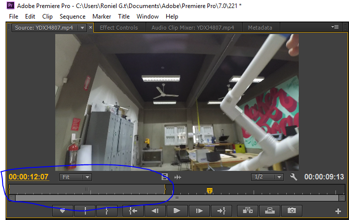Open the 1/2 playback resolution dropdown
This screenshot has height=220, width=349.
click(267, 177)
